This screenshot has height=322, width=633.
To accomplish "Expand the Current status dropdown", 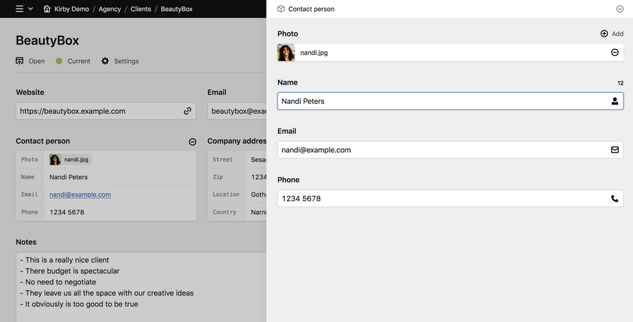I will [73, 61].
